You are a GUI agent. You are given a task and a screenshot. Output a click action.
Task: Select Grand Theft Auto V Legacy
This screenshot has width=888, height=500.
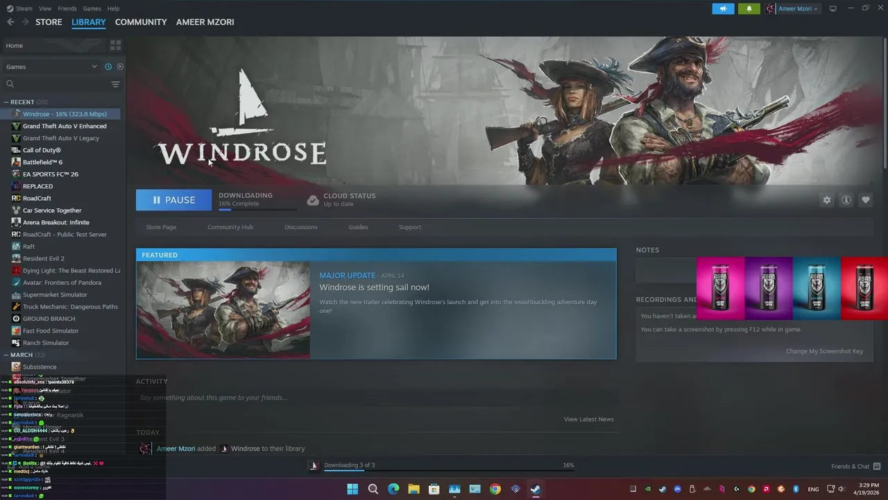[x=62, y=138]
